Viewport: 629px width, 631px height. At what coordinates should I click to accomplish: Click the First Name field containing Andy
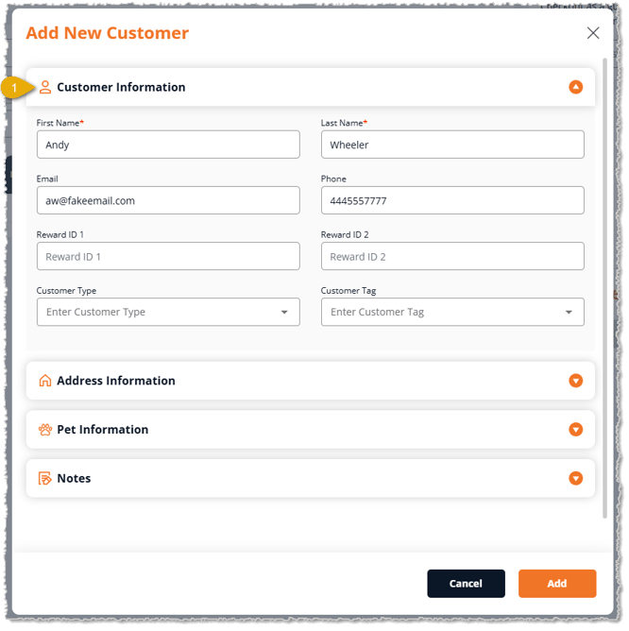(x=168, y=145)
